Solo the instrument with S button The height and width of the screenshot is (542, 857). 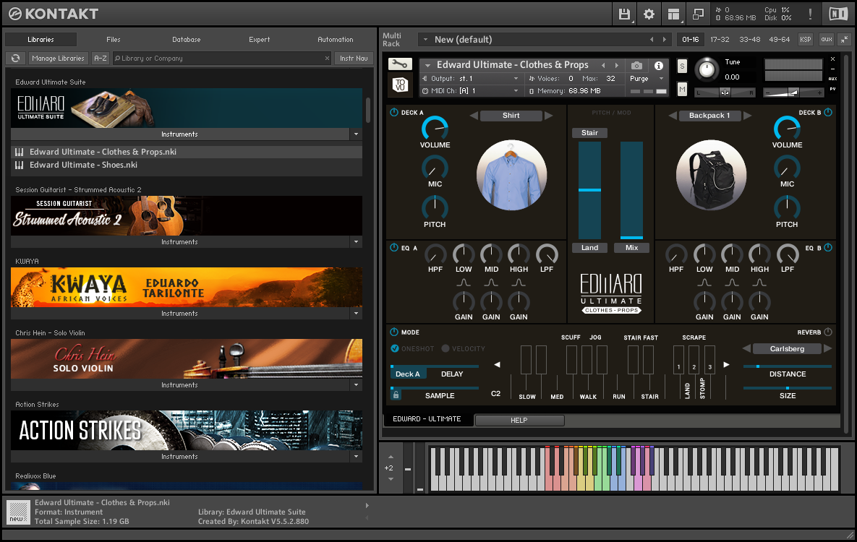click(x=682, y=66)
